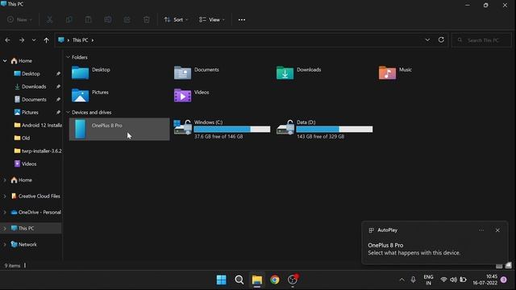The width and height of the screenshot is (516, 290).
Task: Collapse the Devices and drives group
Action: click(68, 113)
